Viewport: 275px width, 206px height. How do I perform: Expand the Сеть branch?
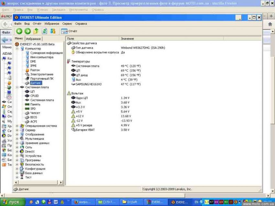click(x=17, y=147)
